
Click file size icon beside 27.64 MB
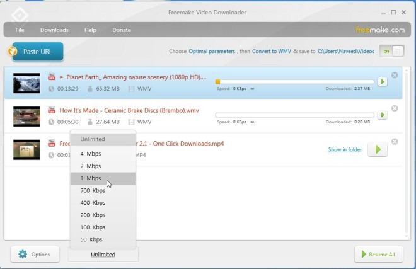(x=90, y=122)
